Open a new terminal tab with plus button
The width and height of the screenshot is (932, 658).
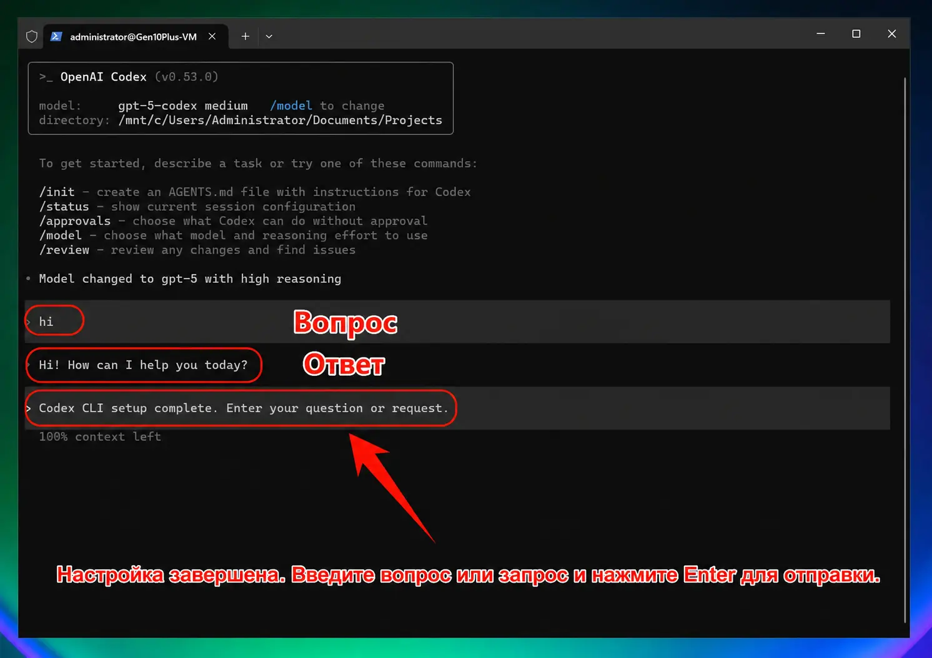pos(245,36)
